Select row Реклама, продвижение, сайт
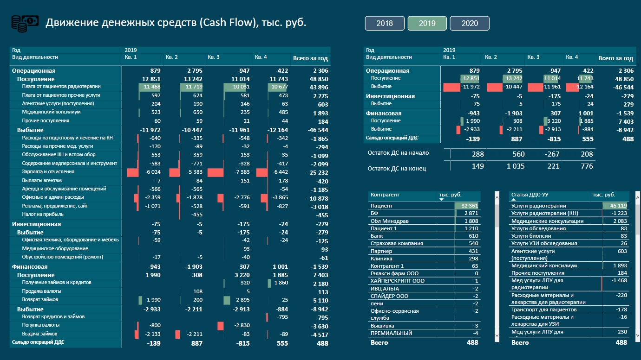This screenshot has height=360, width=641. (x=170, y=206)
